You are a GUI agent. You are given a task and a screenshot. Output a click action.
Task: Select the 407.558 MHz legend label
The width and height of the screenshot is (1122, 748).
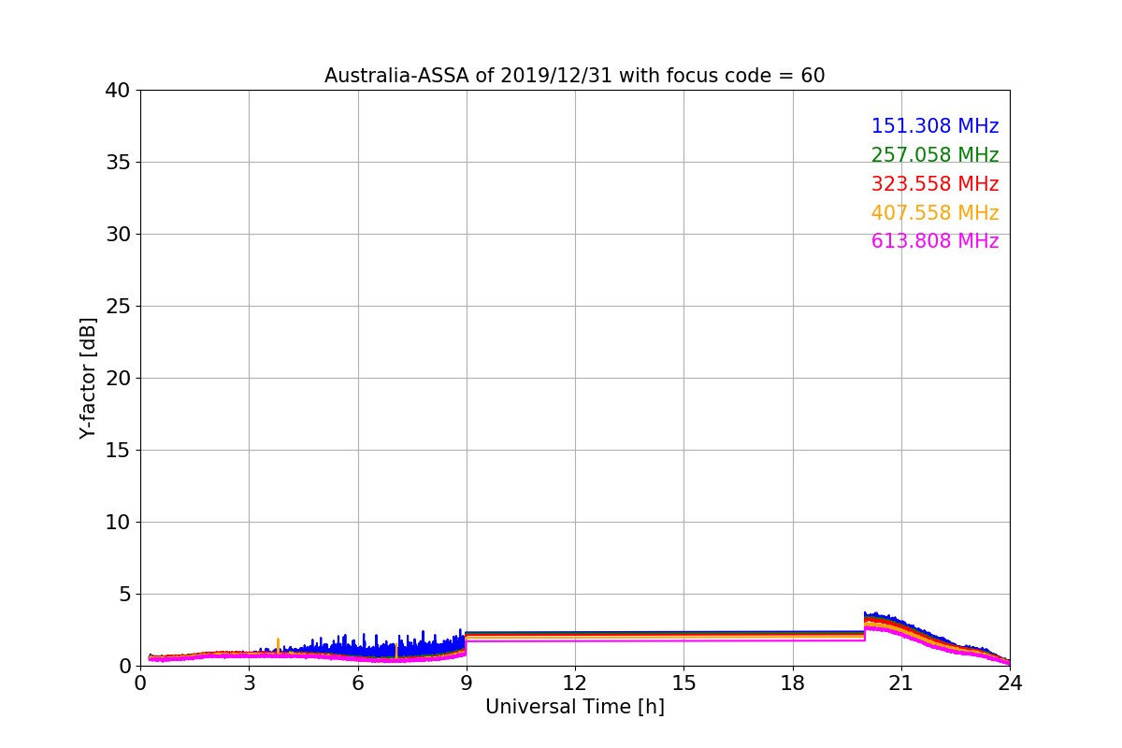[935, 213]
